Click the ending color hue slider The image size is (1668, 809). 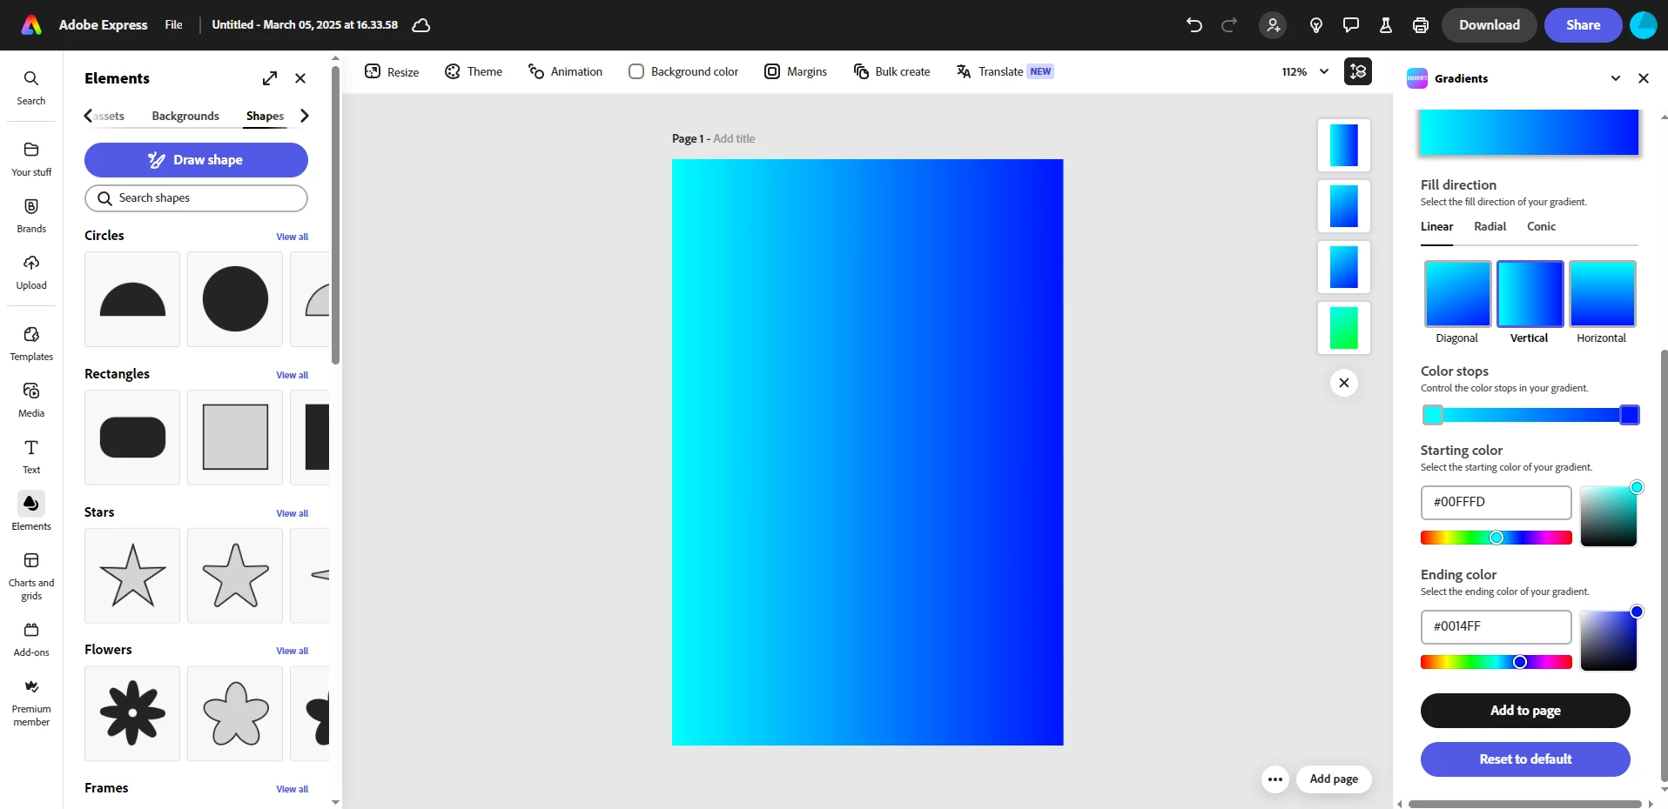click(1496, 662)
